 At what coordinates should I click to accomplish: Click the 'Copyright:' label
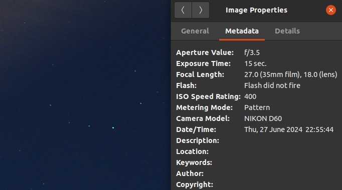(x=195, y=184)
